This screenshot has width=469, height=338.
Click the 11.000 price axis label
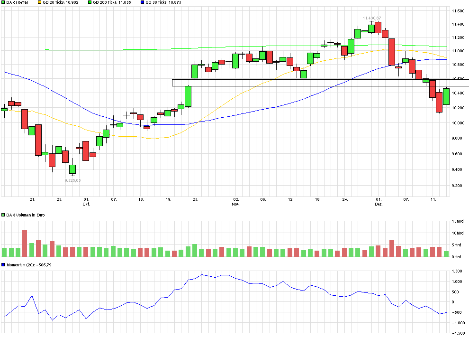point(458,51)
